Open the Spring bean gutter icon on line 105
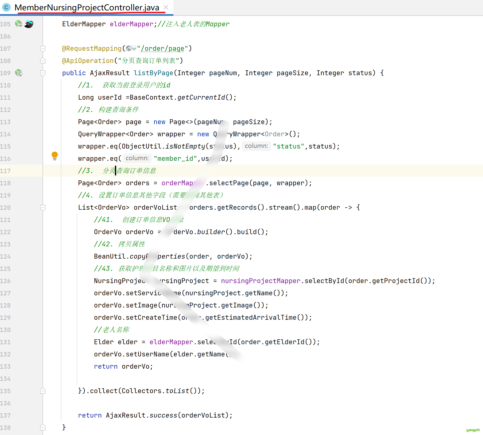This screenshot has height=435, width=483. pos(18,24)
